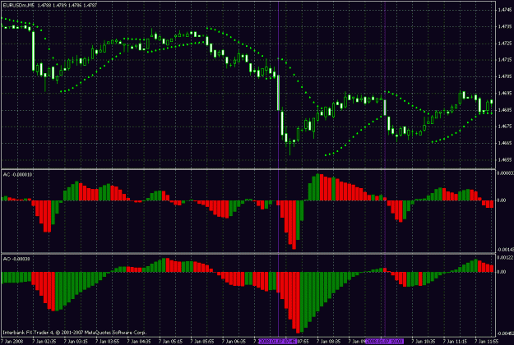Click the 7 Jan 02:35 time label

coord(44,342)
